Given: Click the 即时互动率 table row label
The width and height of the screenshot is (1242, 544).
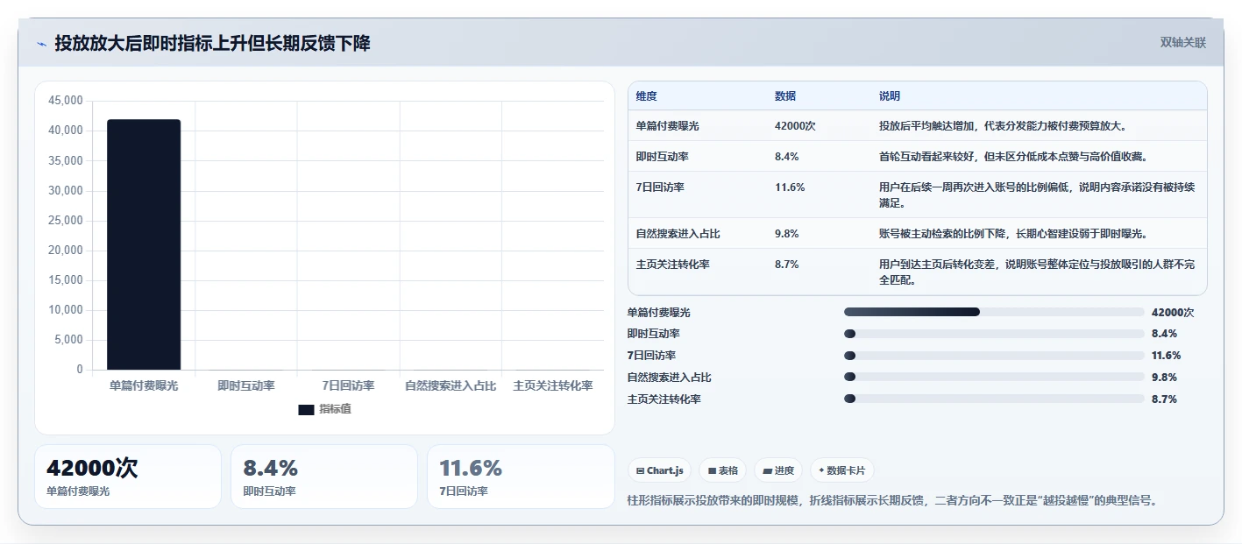Looking at the screenshot, I should coord(663,156).
